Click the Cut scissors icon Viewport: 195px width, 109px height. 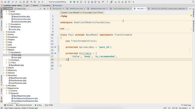tap(20, 2)
